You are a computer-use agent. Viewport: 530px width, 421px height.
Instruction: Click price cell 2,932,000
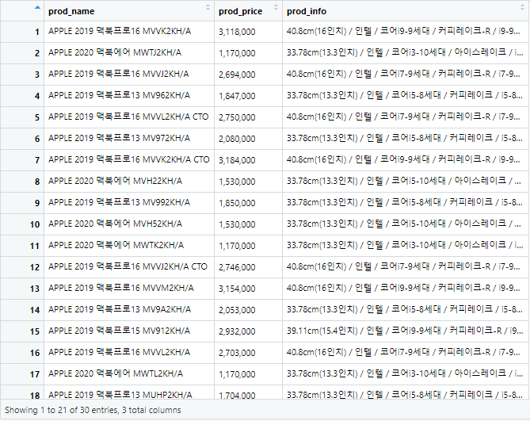(x=248, y=331)
